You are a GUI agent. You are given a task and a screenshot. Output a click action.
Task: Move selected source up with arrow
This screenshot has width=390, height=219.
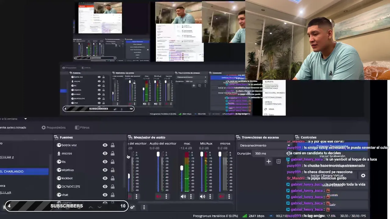click(x=90, y=207)
